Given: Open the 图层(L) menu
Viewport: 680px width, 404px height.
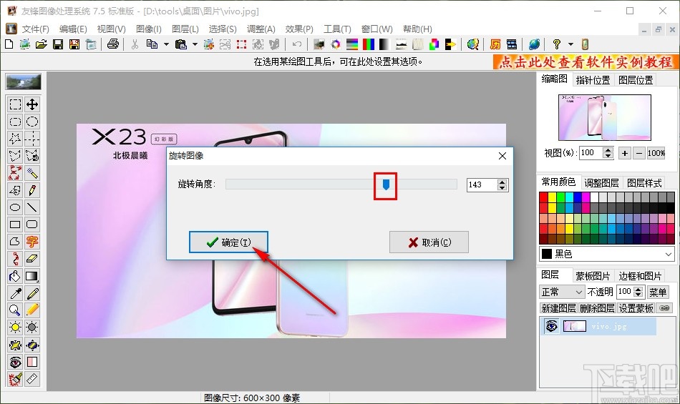Looking at the screenshot, I should (x=185, y=29).
